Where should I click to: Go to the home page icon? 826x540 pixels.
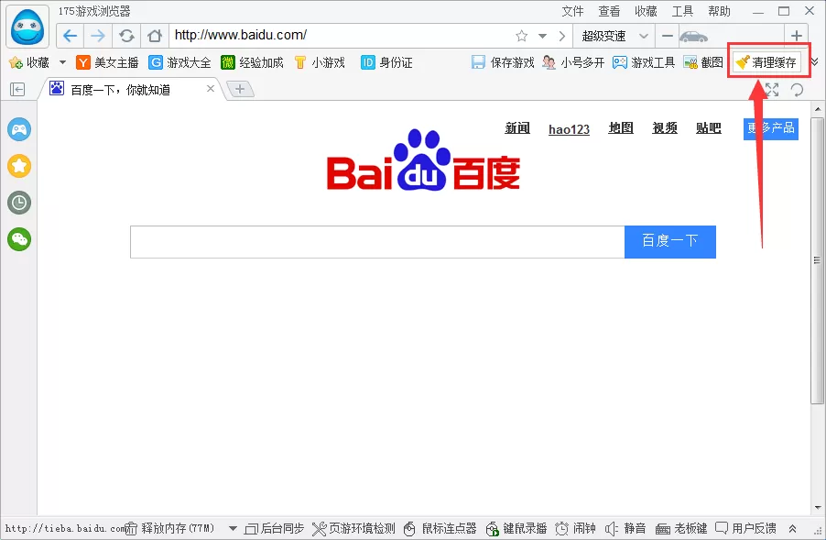click(155, 36)
